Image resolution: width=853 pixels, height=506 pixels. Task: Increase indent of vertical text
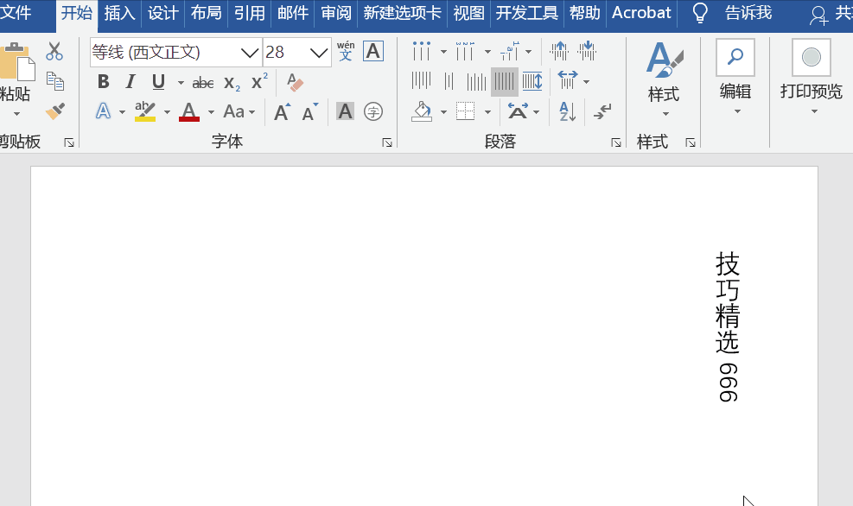pyautogui.click(x=587, y=51)
